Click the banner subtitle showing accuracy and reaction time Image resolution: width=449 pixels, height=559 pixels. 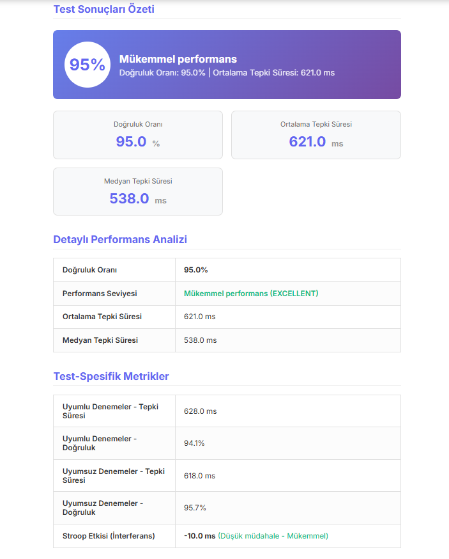227,73
